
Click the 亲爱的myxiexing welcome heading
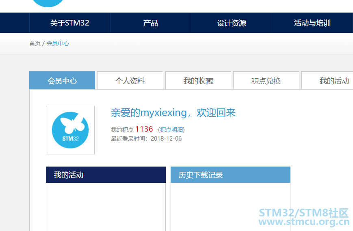173,113
